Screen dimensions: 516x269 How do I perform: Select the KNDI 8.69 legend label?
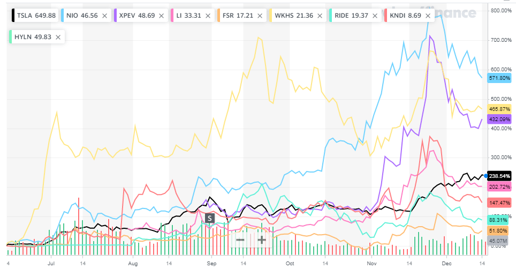click(x=405, y=16)
